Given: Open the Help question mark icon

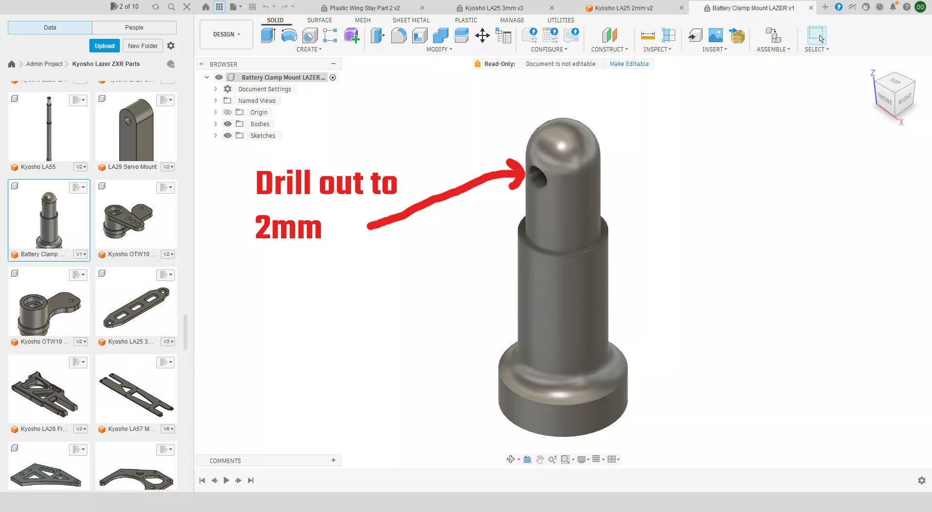Looking at the screenshot, I should [906, 7].
